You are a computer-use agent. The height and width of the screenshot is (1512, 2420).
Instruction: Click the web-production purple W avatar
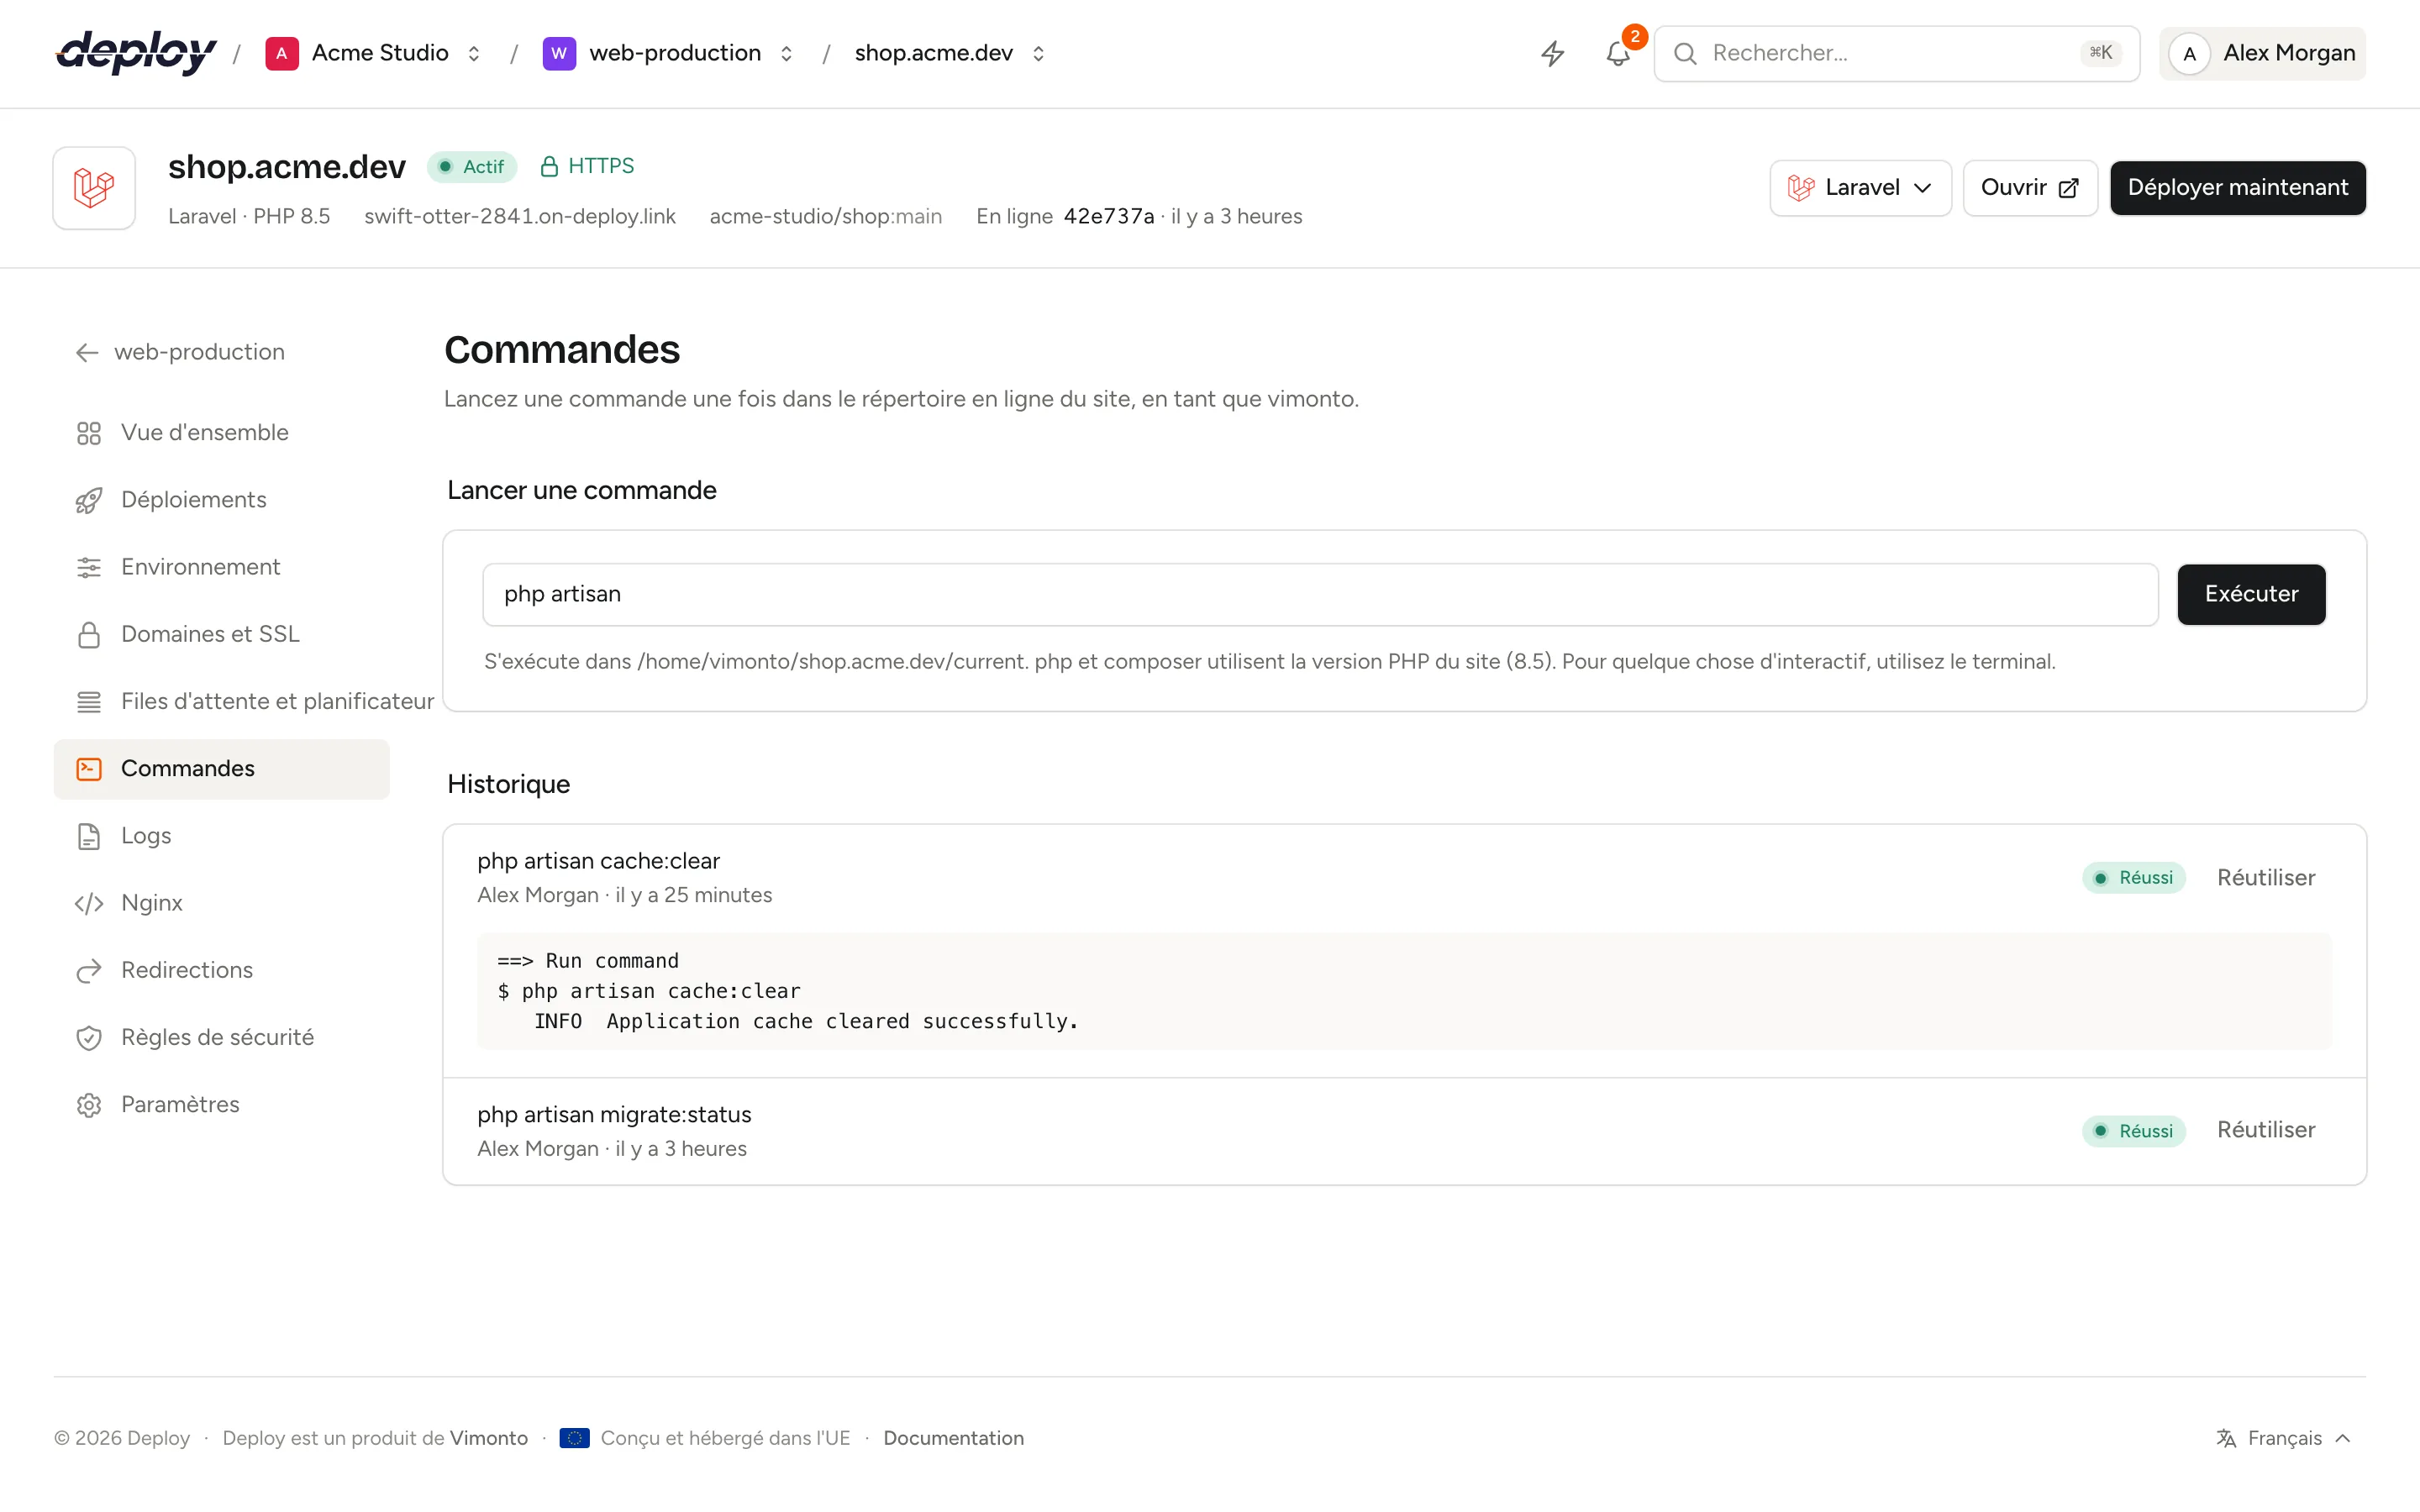559,53
